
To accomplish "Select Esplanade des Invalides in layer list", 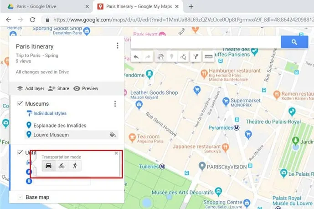I will point(60,126).
